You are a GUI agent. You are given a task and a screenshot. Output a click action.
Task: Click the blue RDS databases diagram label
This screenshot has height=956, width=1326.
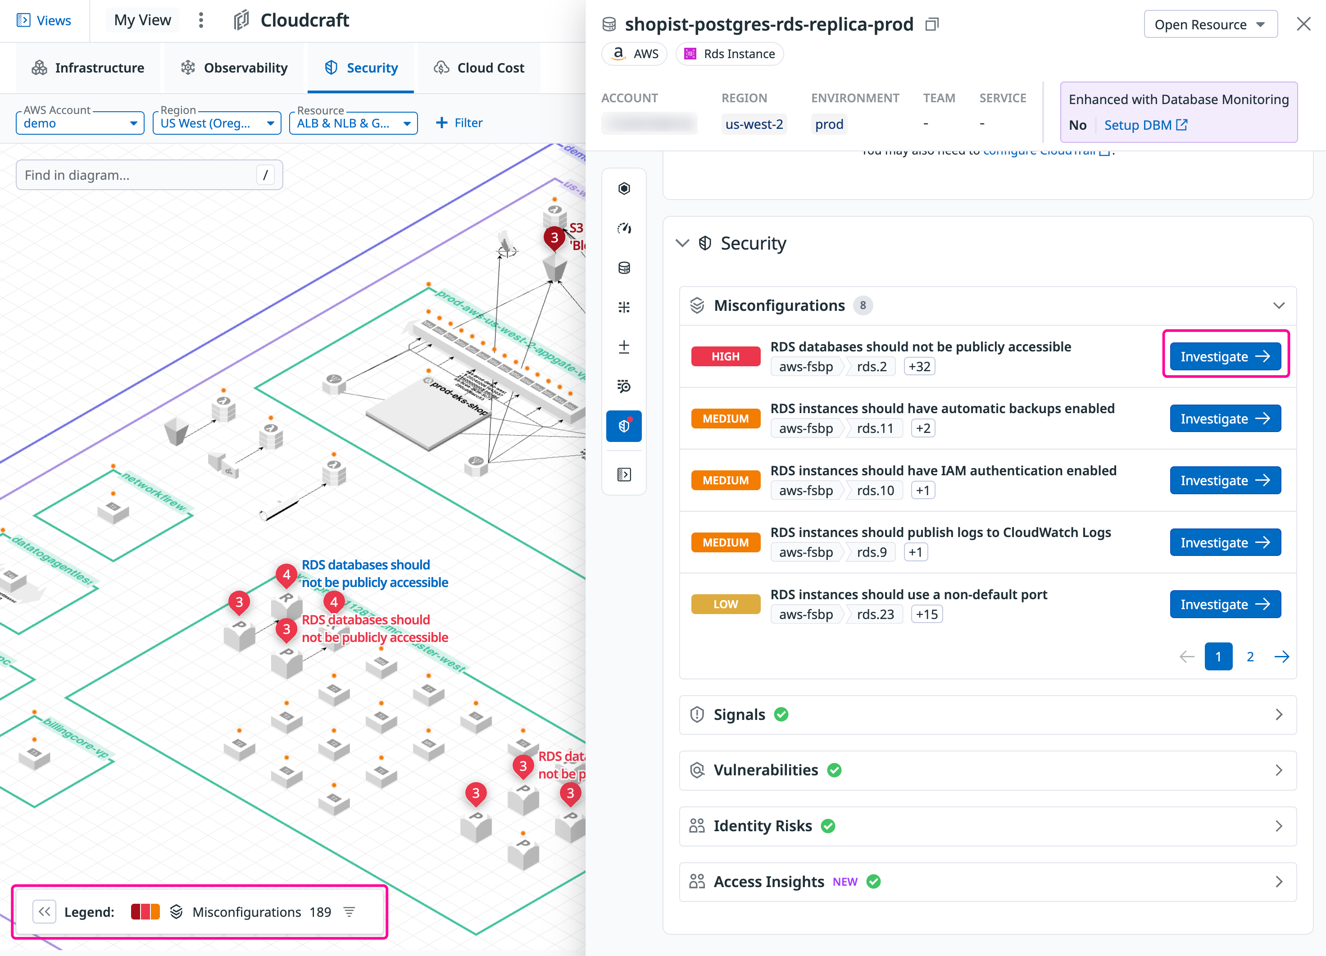coord(374,574)
